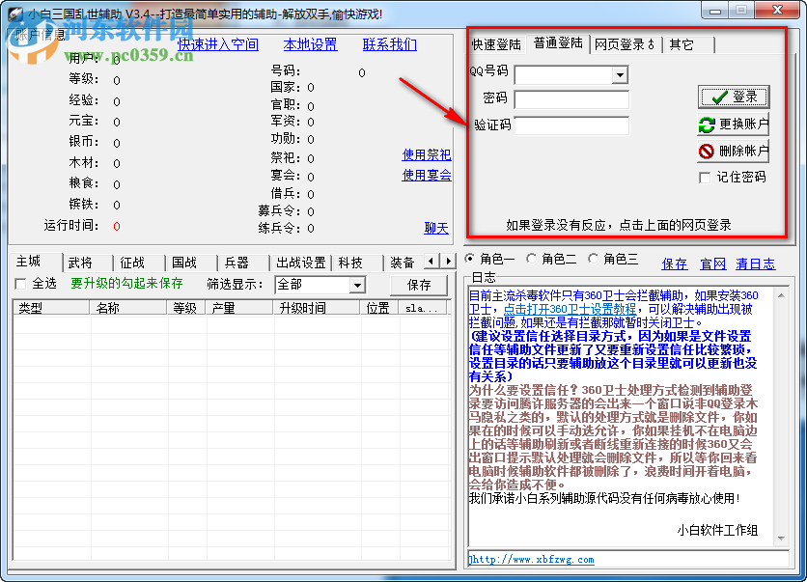Open the QQ号码 dropdown list
This screenshot has width=807, height=582.
(620, 75)
